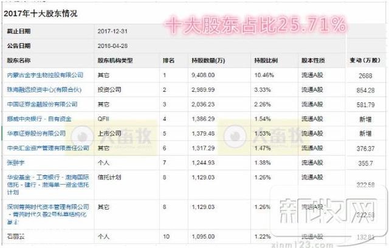Viewport: 389px width, 248px height.
Task: Click the 股东机构类型 column header
Action: coord(115,60)
